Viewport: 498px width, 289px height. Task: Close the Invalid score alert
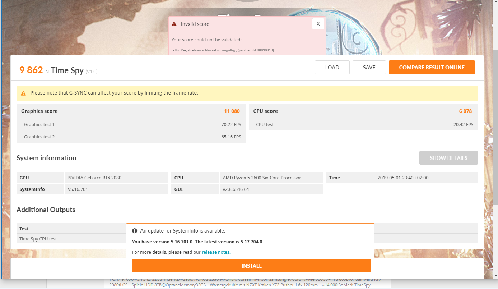pyautogui.click(x=318, y=24)
